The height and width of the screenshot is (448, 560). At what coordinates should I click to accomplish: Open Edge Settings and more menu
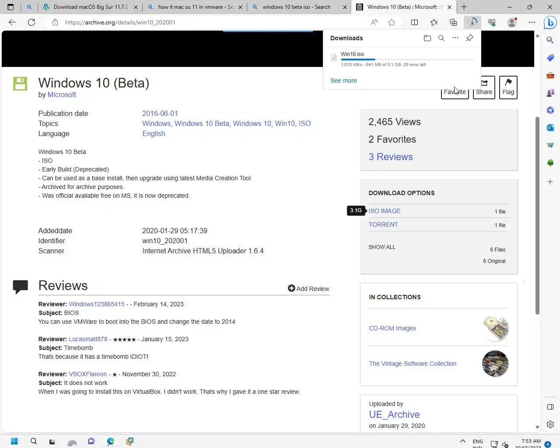[532, 22]
